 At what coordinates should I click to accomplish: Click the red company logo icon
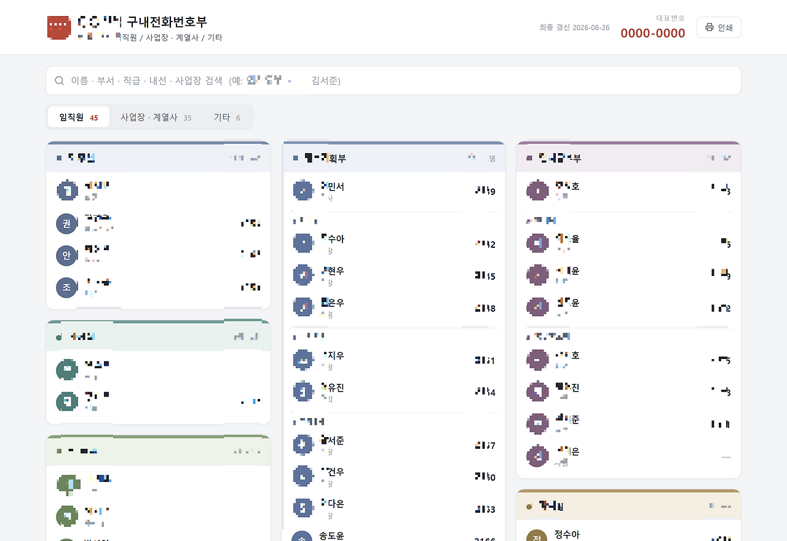pyautogui.click(x=59, y=28)
